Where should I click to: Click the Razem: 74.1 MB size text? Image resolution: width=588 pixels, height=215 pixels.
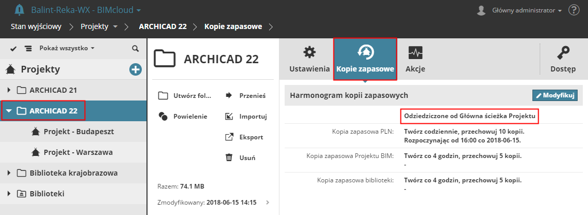(x=181, y=186)
